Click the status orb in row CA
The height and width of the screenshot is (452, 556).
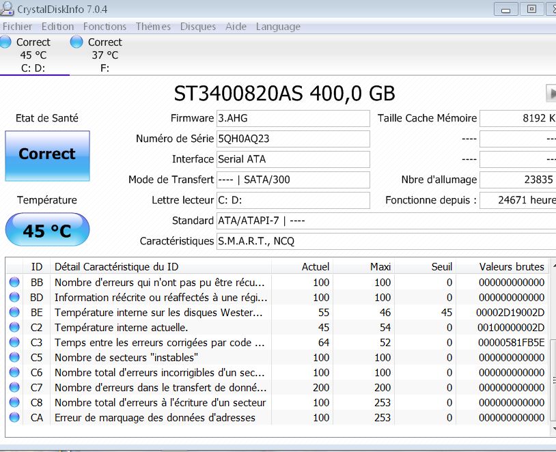pos(14,417)
